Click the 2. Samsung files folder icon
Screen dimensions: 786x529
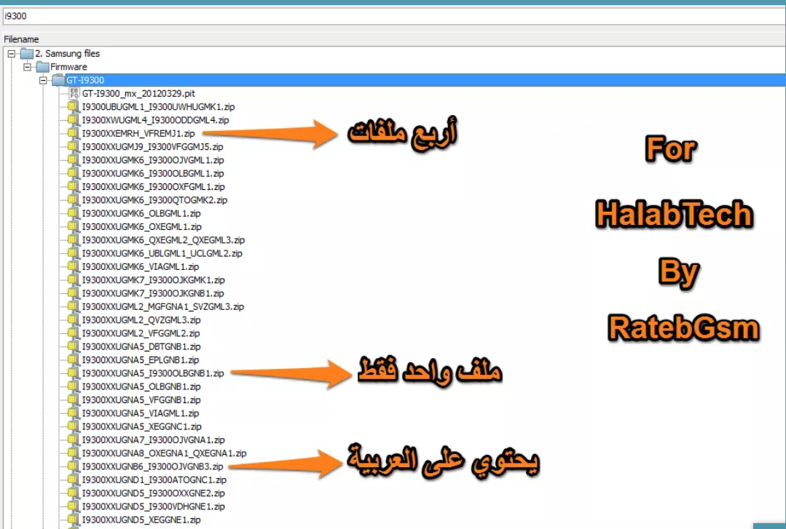coord(26,54)
